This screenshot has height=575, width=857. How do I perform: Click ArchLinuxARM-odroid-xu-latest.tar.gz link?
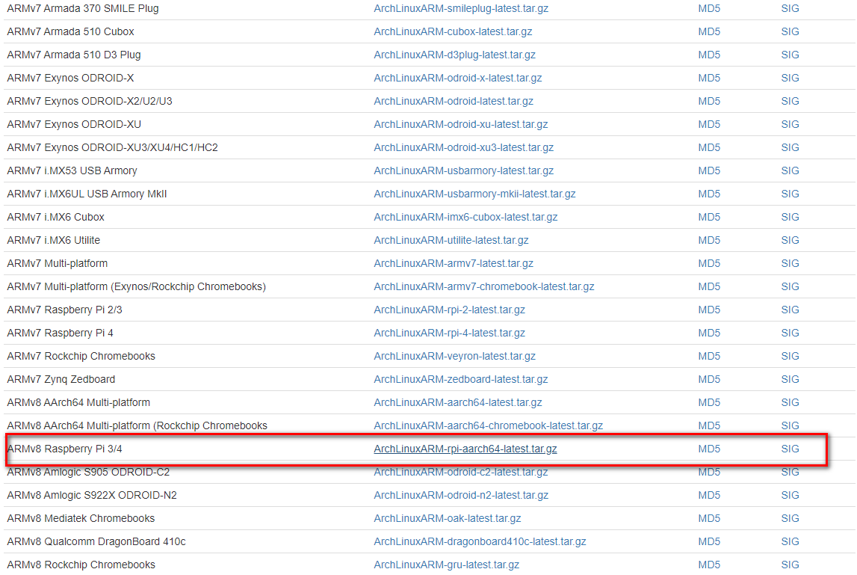[461, 124]
